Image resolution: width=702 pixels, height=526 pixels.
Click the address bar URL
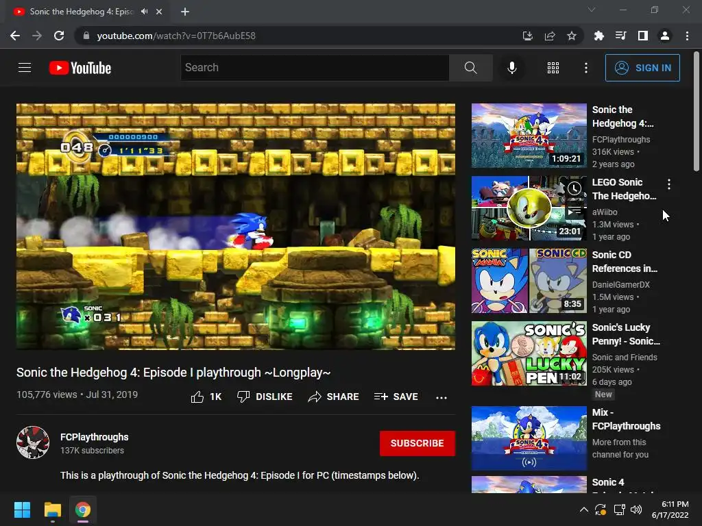point(176,36)
